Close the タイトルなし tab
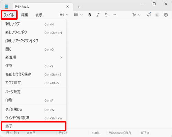This screenshot has width=172, height=137. (68, 7)
